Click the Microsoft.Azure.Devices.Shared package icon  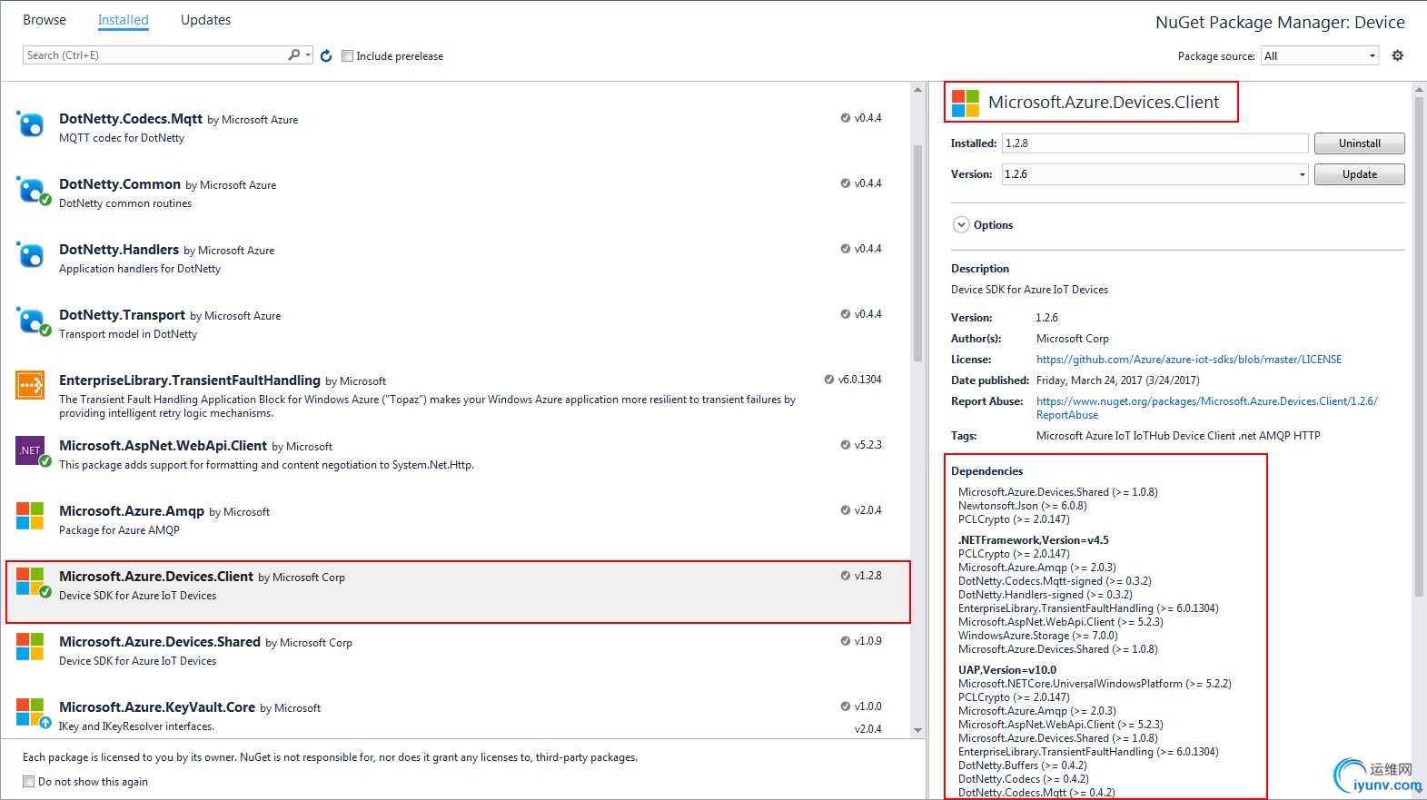pos(30,647)
